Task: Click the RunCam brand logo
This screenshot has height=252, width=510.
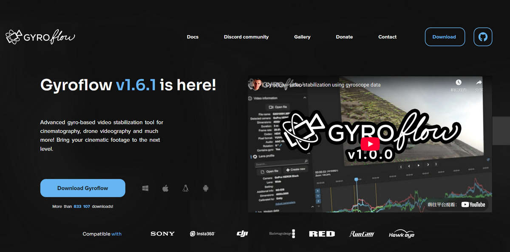Action: pos(362,234)
